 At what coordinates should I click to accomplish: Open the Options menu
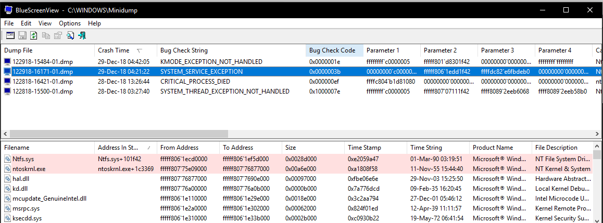tap(70, 23)
